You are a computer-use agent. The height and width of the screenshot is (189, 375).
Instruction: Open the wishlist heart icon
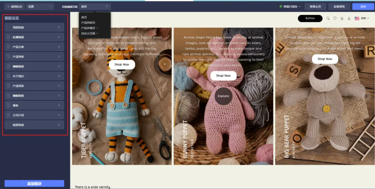tap(335, 18)
